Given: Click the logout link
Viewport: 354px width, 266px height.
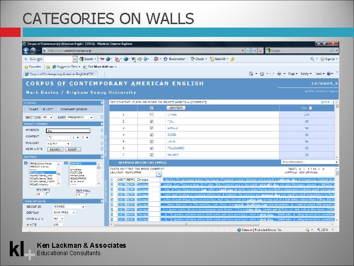Looking at the screenshot, I should tap(333, 91).
